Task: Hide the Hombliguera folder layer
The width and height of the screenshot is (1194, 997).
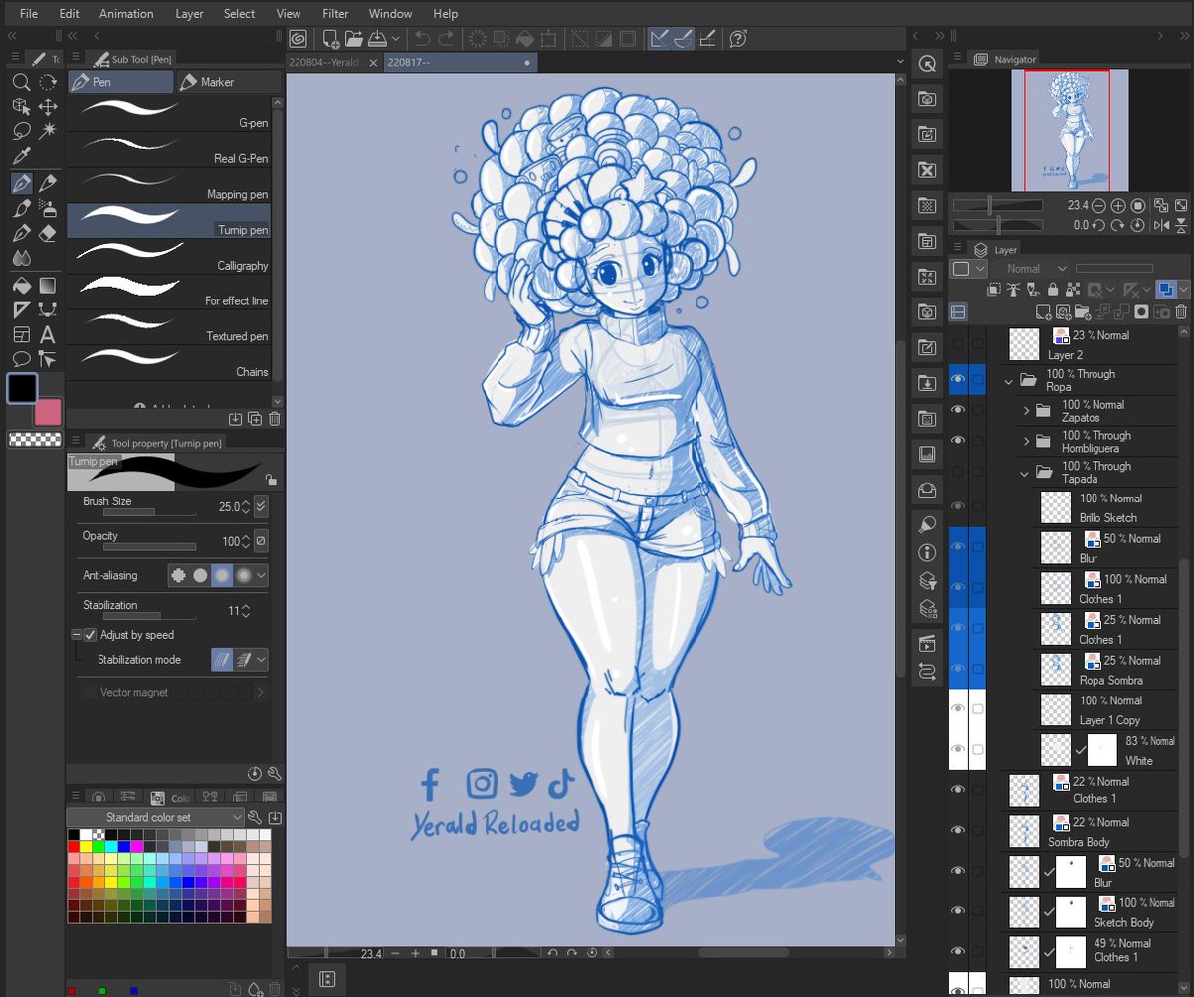Action: (958, 441)
